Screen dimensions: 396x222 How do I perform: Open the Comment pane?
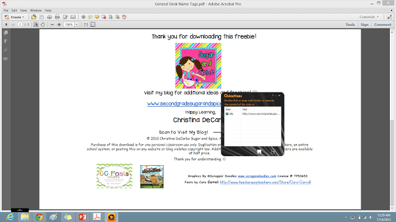(382, 25)
